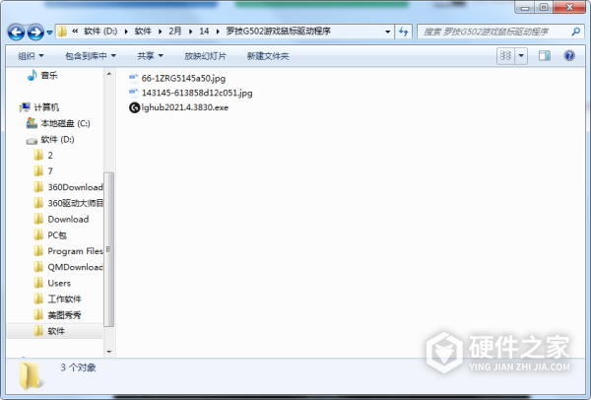Screen dimensions: 591x400
Task: Open the PC包 folder
Action: point(57,235)
